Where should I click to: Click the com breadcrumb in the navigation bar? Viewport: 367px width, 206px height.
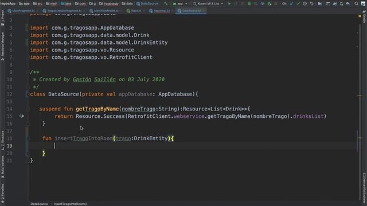click(80, 3)
